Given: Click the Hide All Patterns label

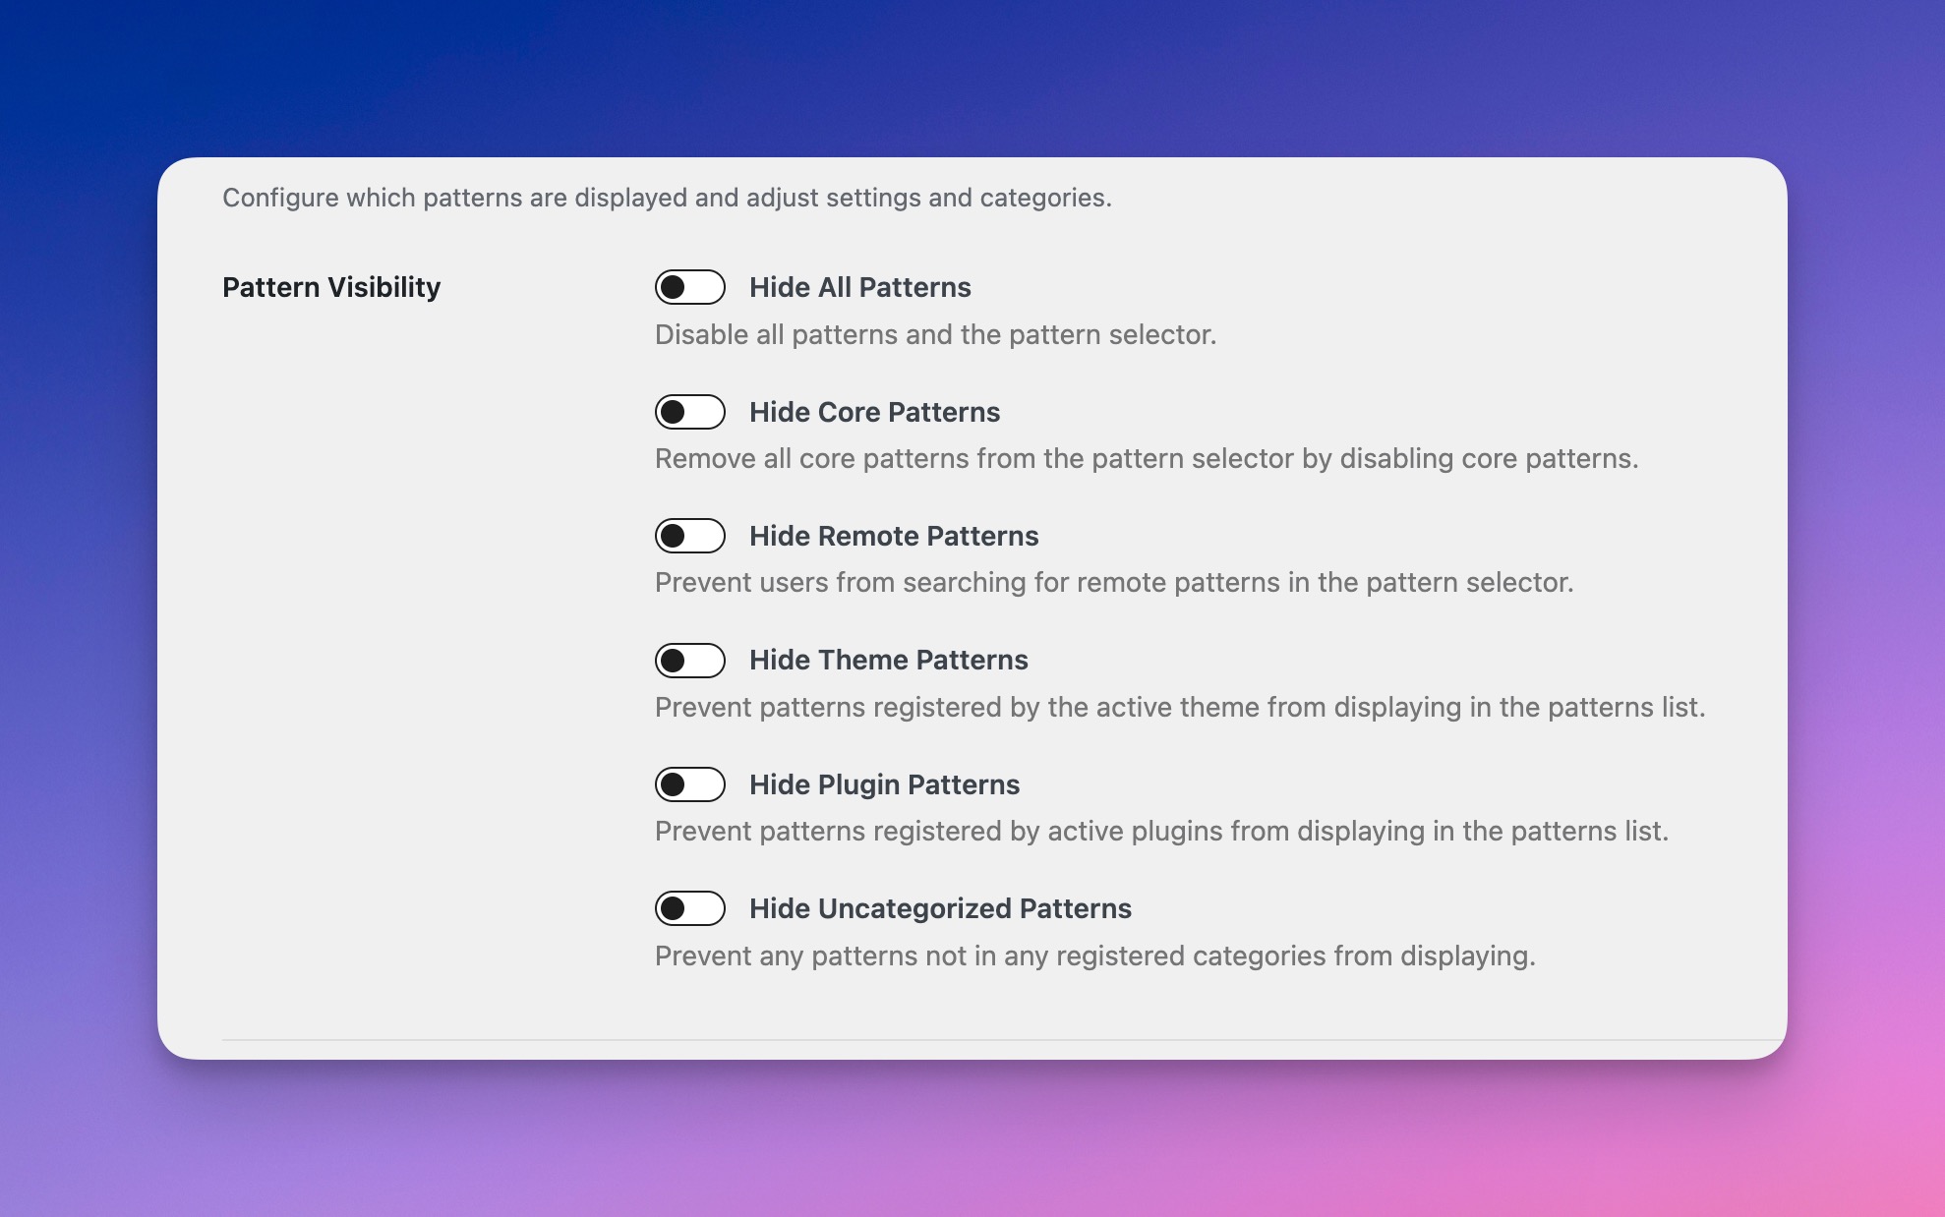Looking at the screenshot, I should (x=860, y=287).
